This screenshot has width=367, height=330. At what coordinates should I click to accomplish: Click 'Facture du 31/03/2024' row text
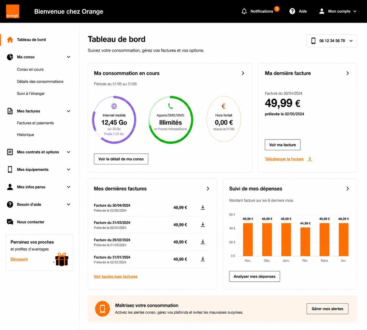112,223
